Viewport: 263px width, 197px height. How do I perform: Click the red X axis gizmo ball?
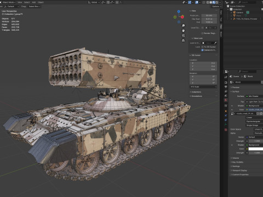click(182, 17)
